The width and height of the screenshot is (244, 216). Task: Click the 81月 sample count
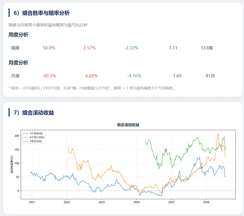(210, 76)
